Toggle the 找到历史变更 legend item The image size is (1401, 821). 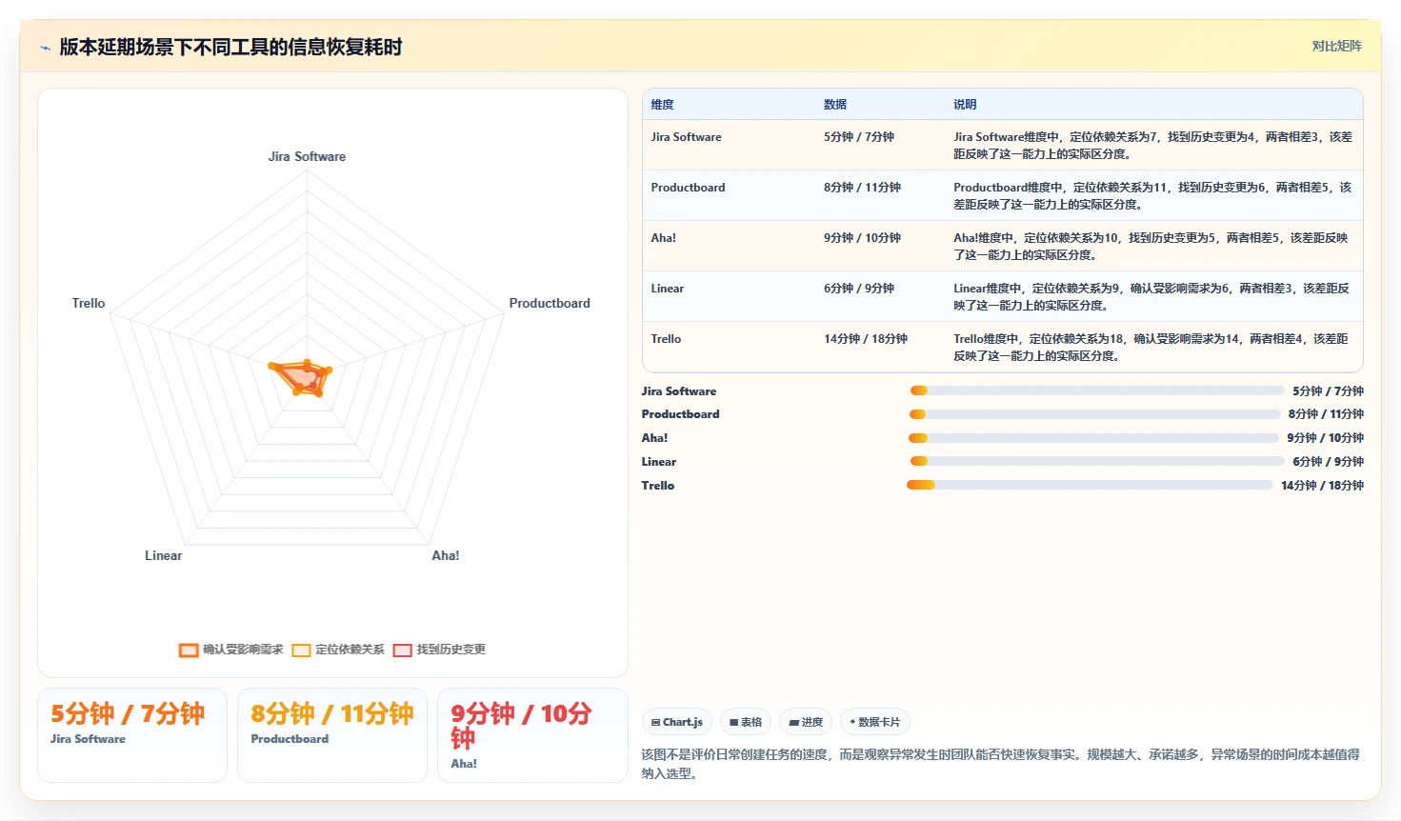coord(439,650)
